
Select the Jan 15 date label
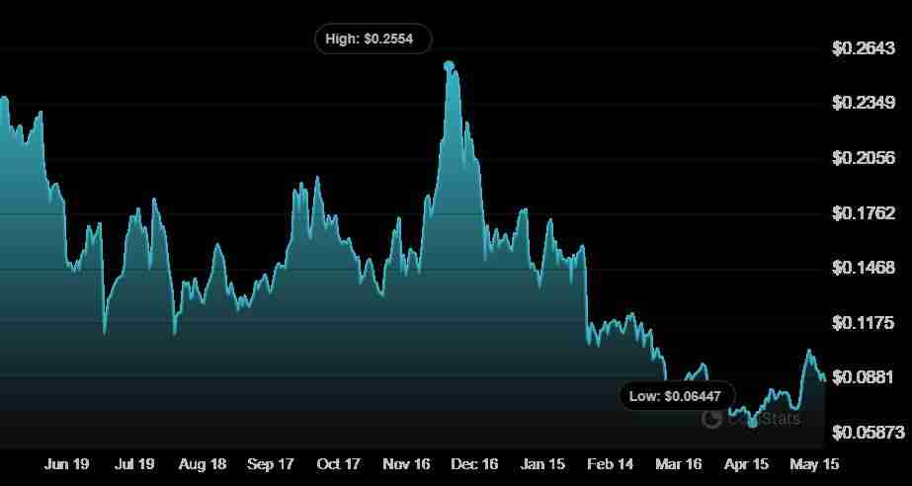click(x=542, y=463)
